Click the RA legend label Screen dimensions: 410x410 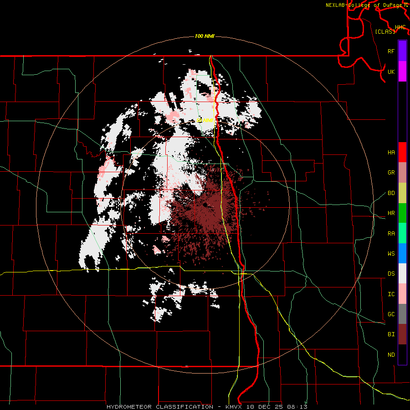click(x=391, y=233)
